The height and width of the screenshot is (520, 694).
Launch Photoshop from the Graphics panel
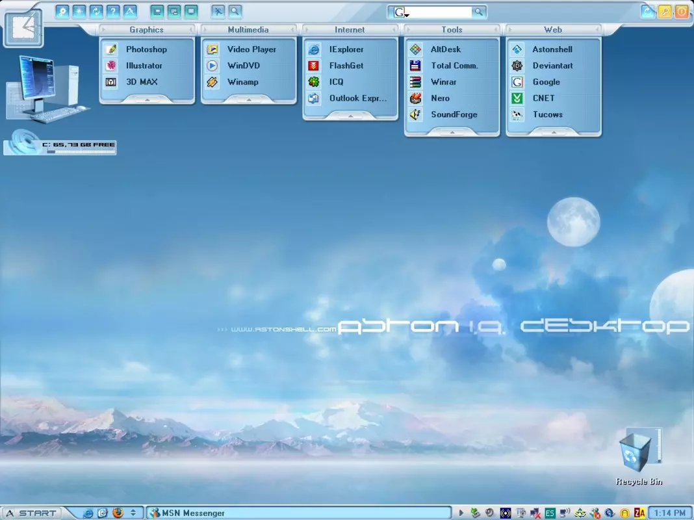point(146,49)
